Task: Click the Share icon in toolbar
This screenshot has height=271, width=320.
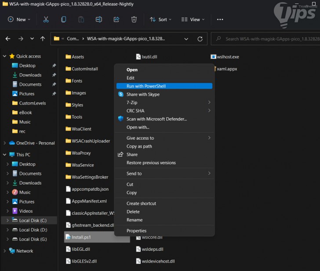Action: [x=116, y=19]
